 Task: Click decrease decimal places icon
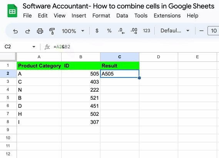pyautogui.click(x=121, y=31)
